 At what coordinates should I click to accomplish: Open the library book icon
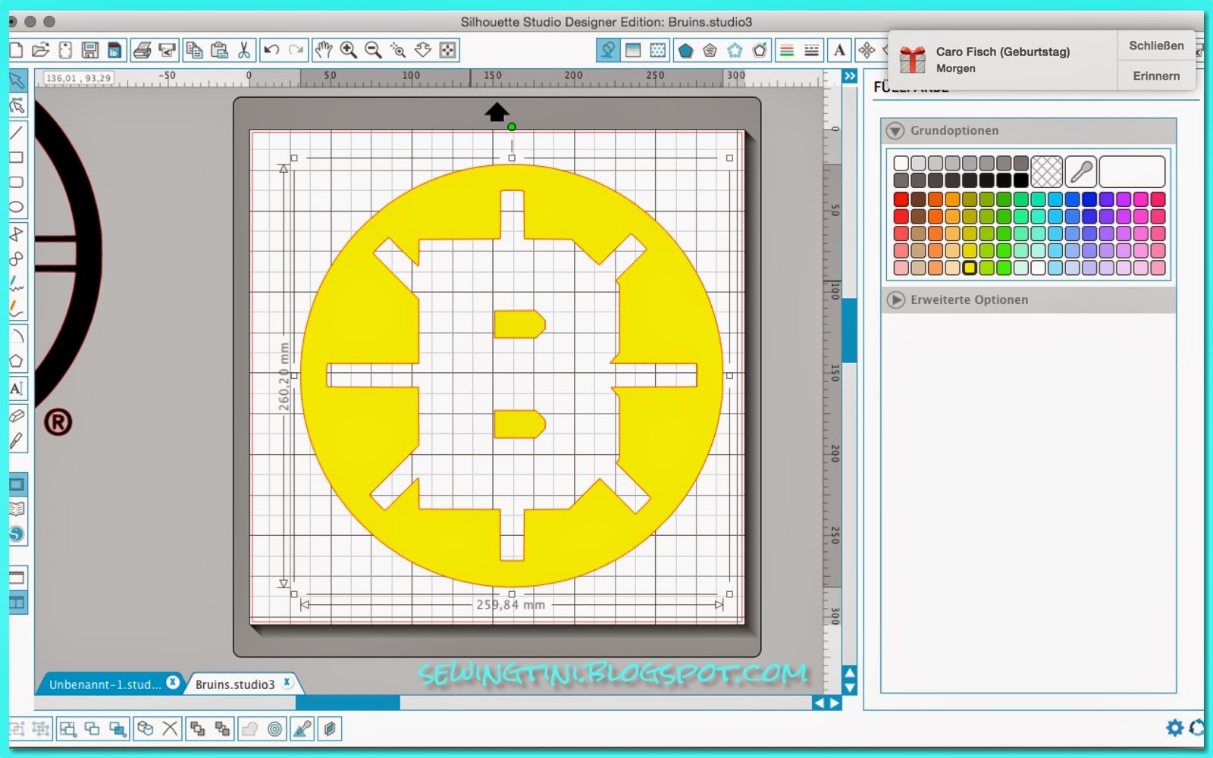point(17,509)
